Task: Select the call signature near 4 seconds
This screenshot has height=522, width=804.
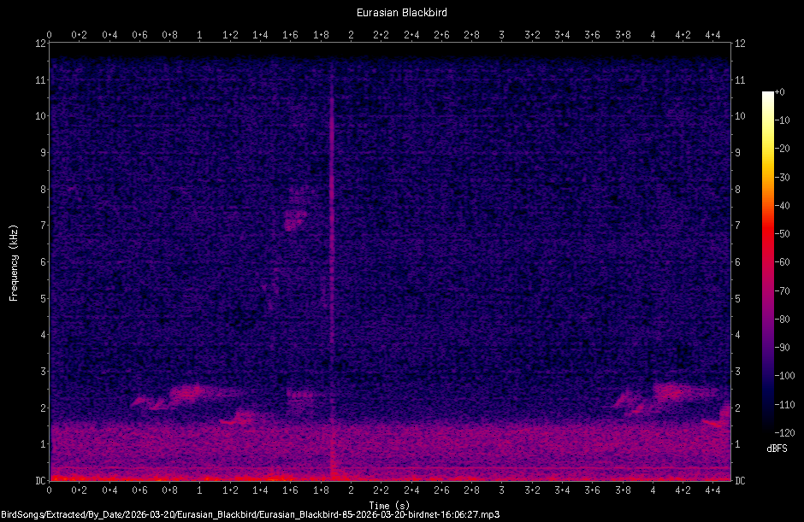Action: 667,393
